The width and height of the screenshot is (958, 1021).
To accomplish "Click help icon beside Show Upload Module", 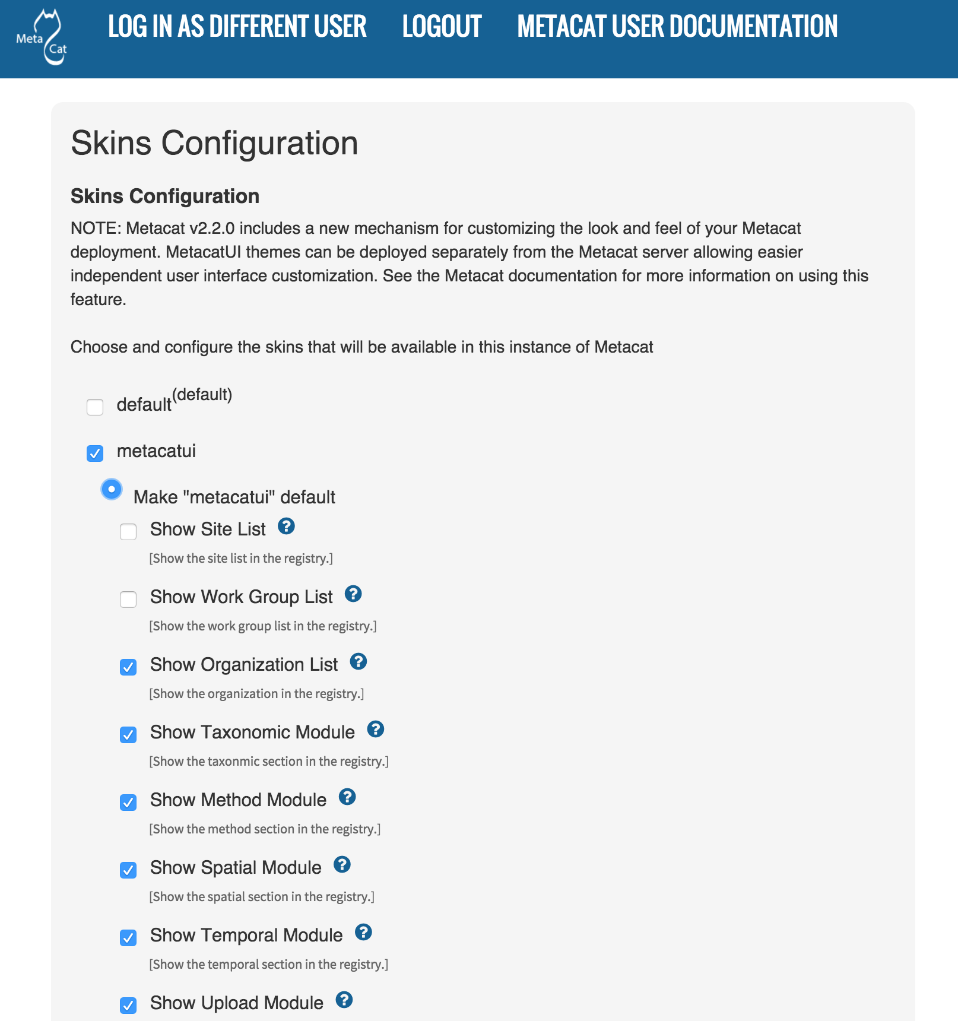I will tap(344, 1000).
